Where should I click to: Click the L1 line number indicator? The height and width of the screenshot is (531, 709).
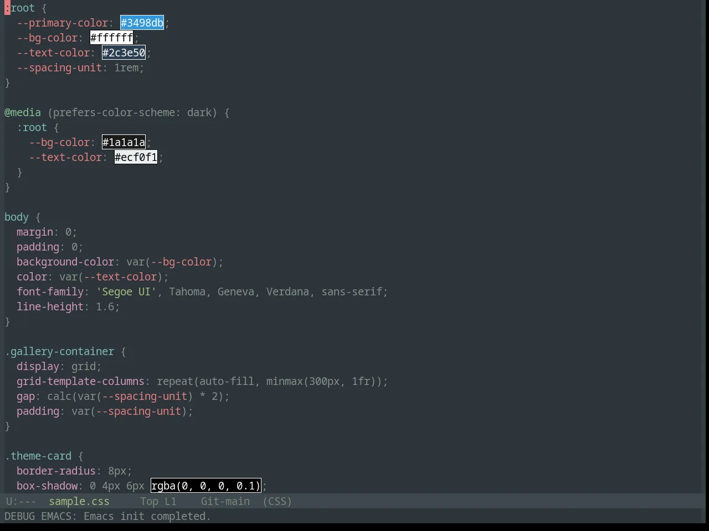(170, 501)
